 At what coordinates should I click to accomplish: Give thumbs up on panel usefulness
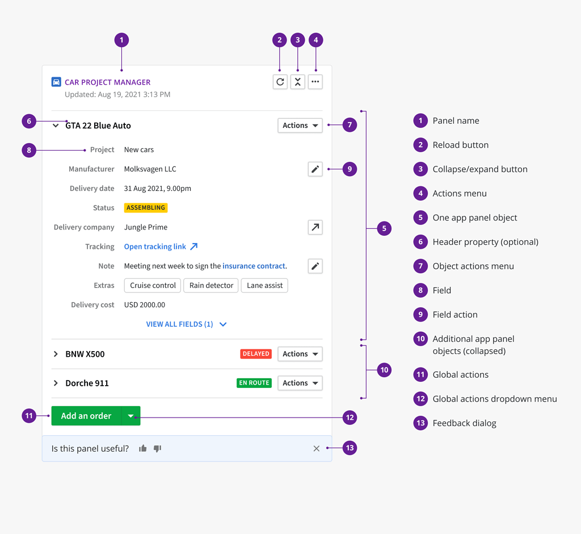point(142,448)
